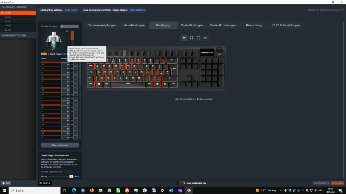Edit actuation value for key B
346x194 pixels.
point(66,69)
